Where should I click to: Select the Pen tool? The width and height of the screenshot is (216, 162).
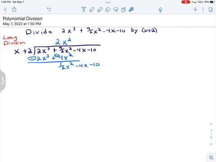pyautogui.click(x=92, y=9)
